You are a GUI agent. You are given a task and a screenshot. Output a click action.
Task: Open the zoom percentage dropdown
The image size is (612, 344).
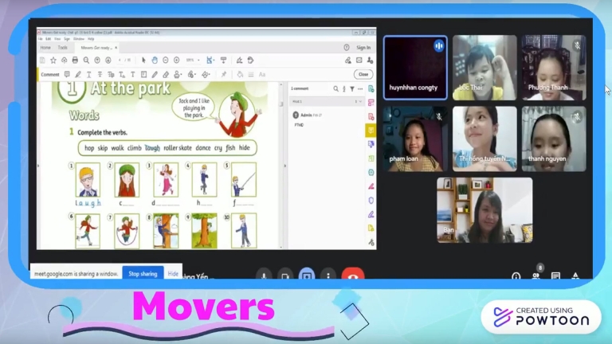[x=193, y=60]
